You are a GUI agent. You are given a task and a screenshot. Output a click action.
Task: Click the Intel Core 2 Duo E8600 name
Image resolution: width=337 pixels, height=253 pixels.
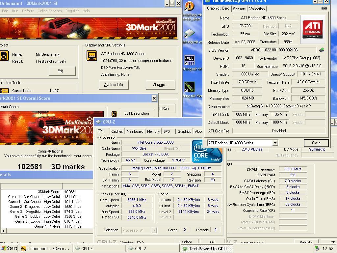(156, 142)
